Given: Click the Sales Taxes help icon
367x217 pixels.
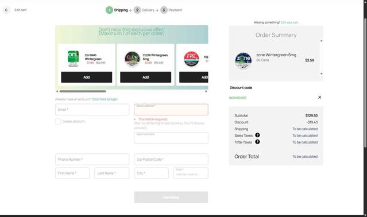Looking at the screenshot, I should (x=257, y=135).
